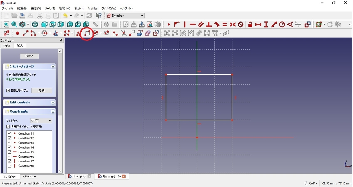353x187 pixels.
Task: Open the undo history dropdown arrow
Action: coord(71,16)
